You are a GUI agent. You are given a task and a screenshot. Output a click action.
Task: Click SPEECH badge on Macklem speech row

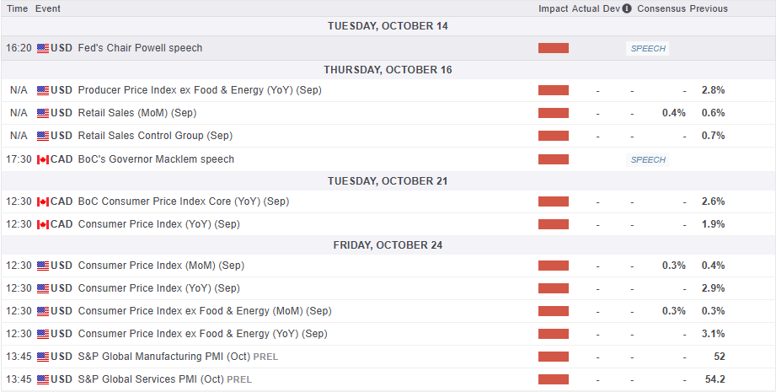pyautogui.click(x=648, y=160)
